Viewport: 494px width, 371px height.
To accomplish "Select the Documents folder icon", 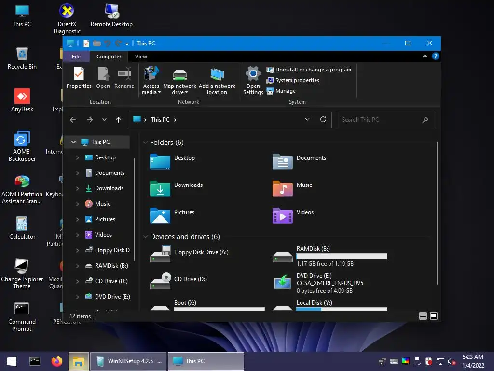I will click(x=282, y=161).
